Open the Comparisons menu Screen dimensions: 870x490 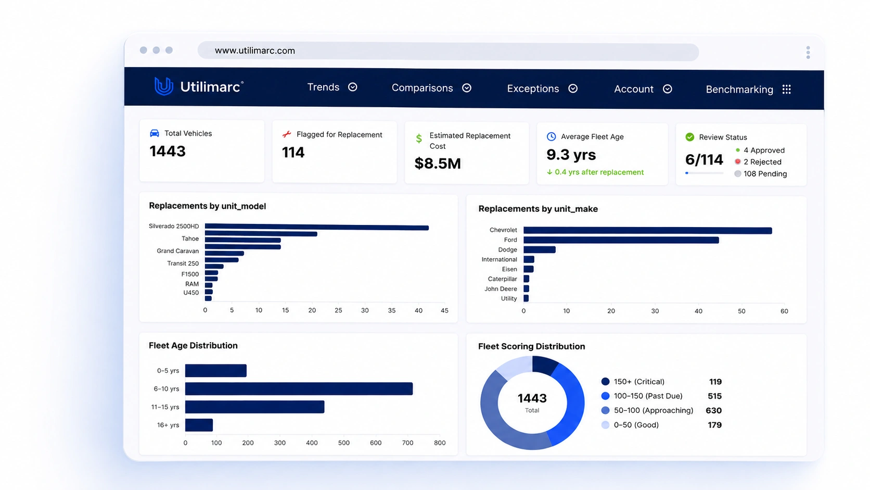point(422,88)
